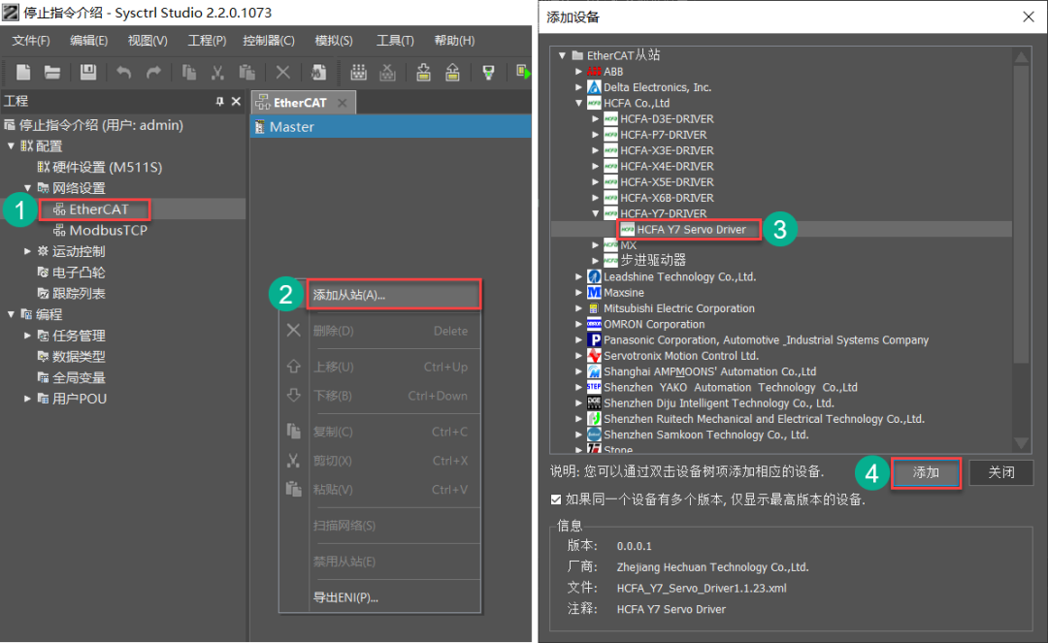This screenshot has width=1048, height=643.
Task: Click the Copy toolbar icon
Action: (x=189, y=72)
